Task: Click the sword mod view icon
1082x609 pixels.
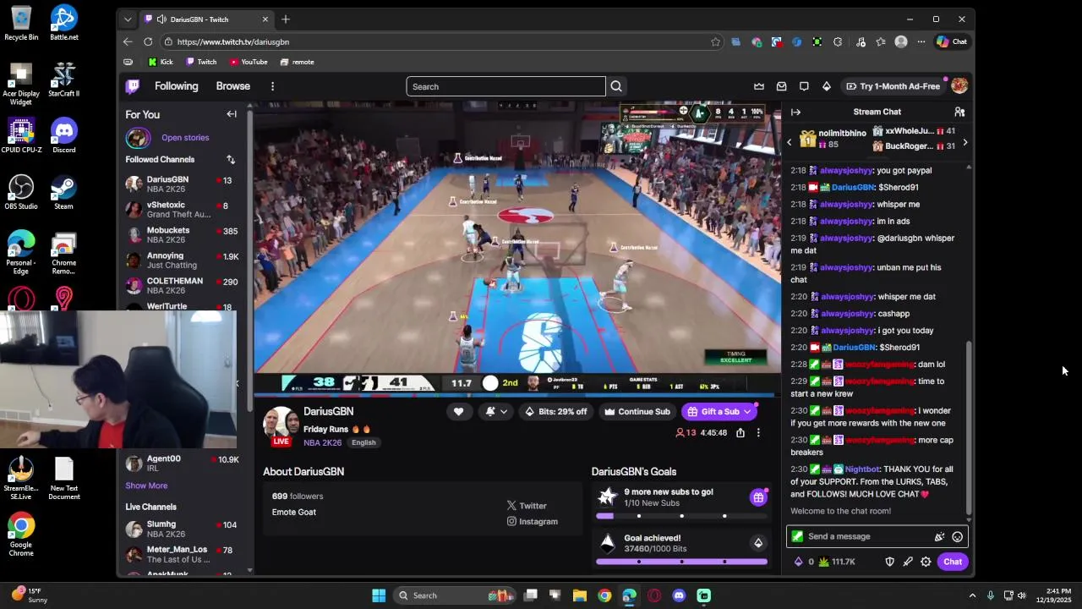Action: click(908, 562)
